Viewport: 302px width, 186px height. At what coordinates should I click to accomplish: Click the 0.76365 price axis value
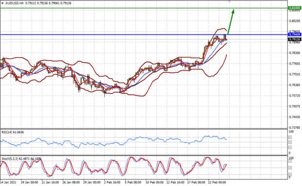click(x=295, y=85)
